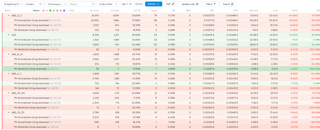
Task: Change the +03:00 timezone selector
Action: click(138, 4)
